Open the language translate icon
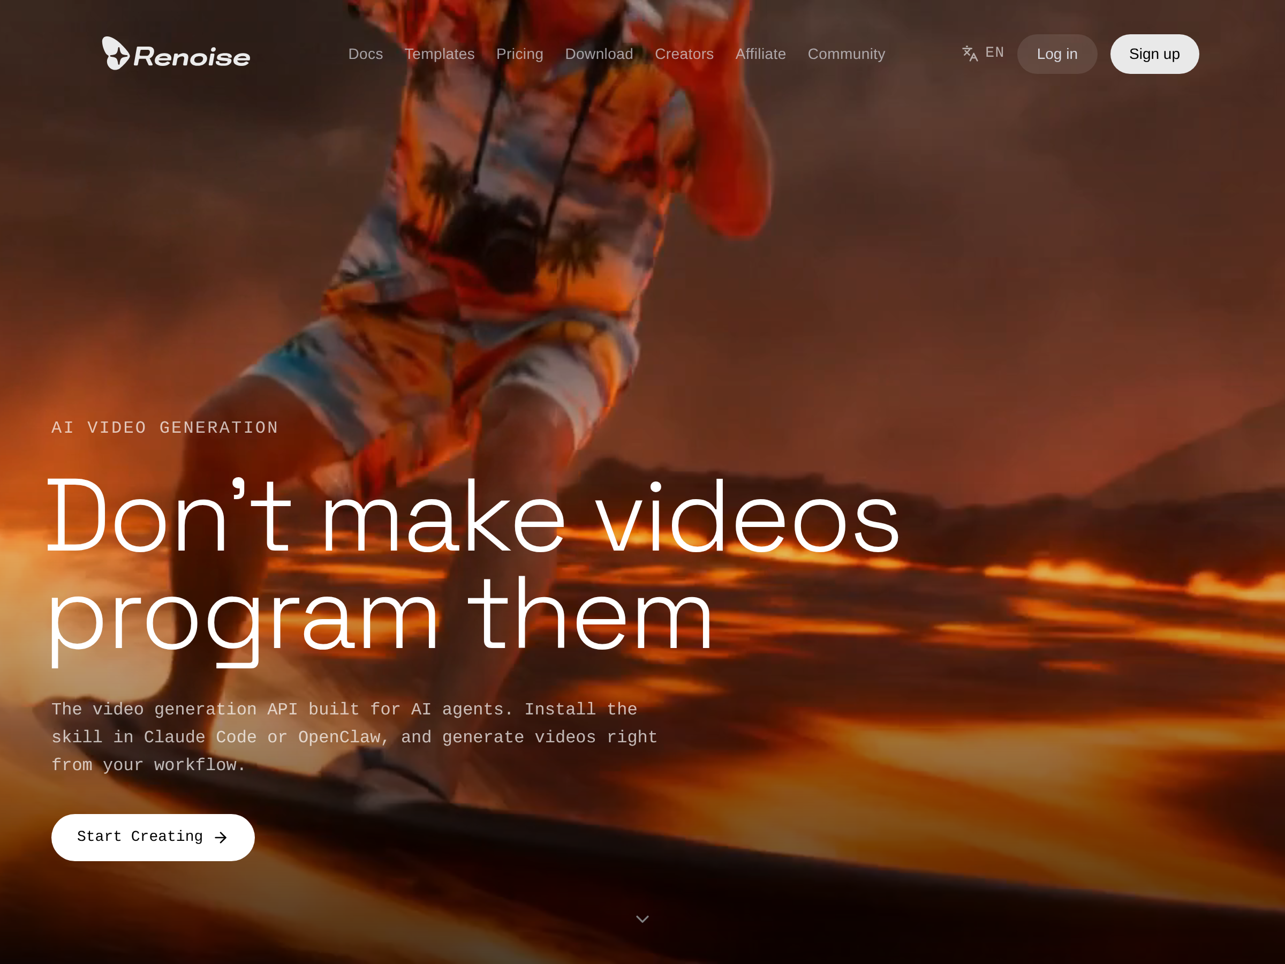Image resolution: width=1285 pixels, height=964 pixels. coord(970,54)
